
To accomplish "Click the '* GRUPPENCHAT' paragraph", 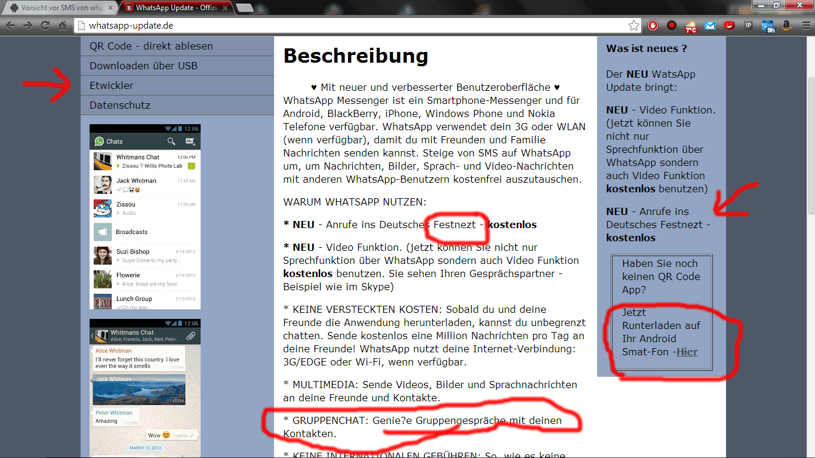I will [423, 427].
